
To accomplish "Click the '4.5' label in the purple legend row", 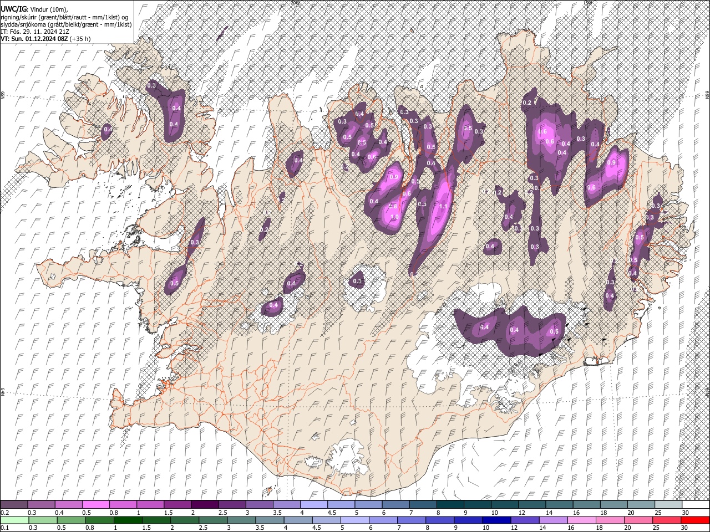I will click(x=331, y=513).
